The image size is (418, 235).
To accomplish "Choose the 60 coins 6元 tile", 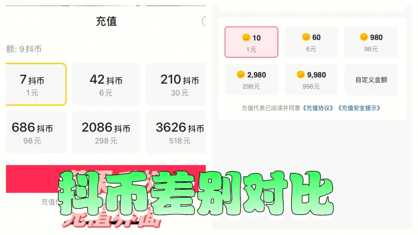I will 311,42.
